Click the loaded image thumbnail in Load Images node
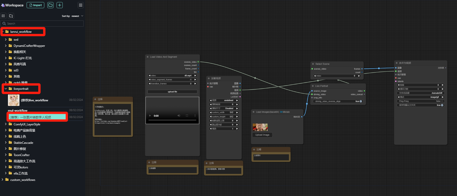Screen dimensions: 457x196 (260, 127)
